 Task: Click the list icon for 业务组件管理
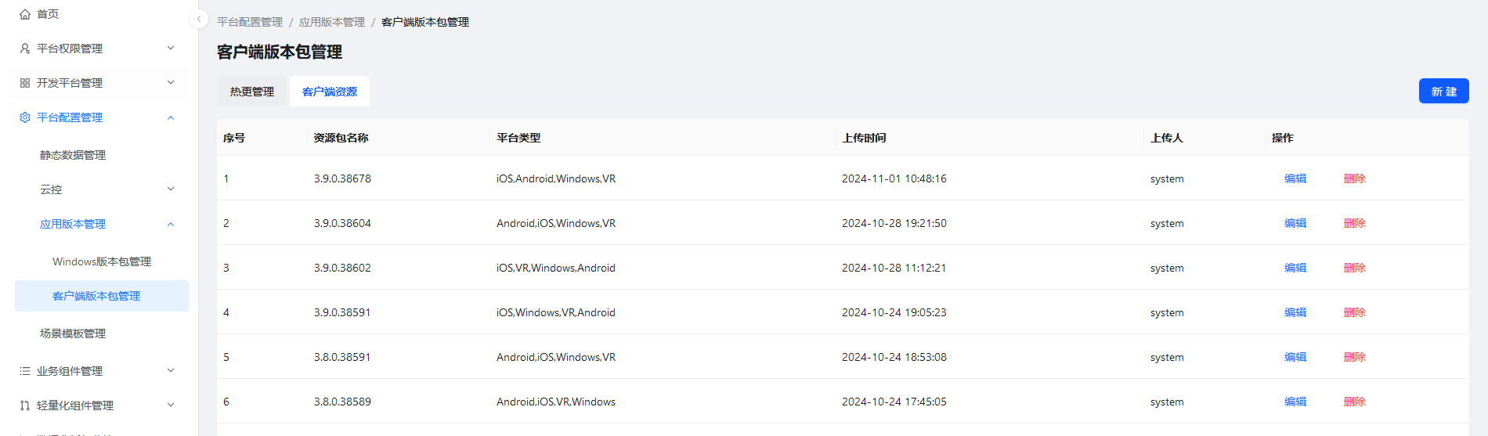[25, 371]
